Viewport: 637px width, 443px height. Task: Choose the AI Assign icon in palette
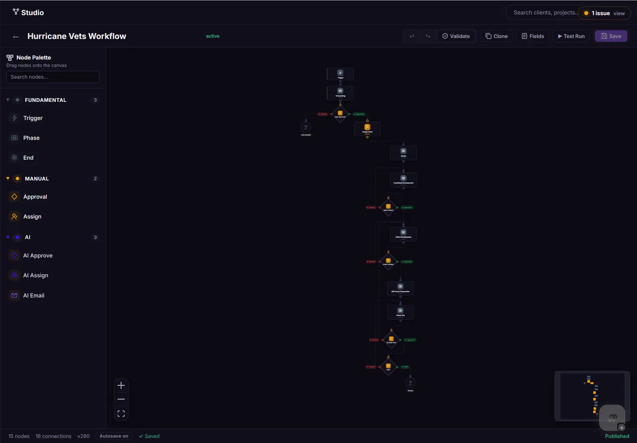[14, 275]
